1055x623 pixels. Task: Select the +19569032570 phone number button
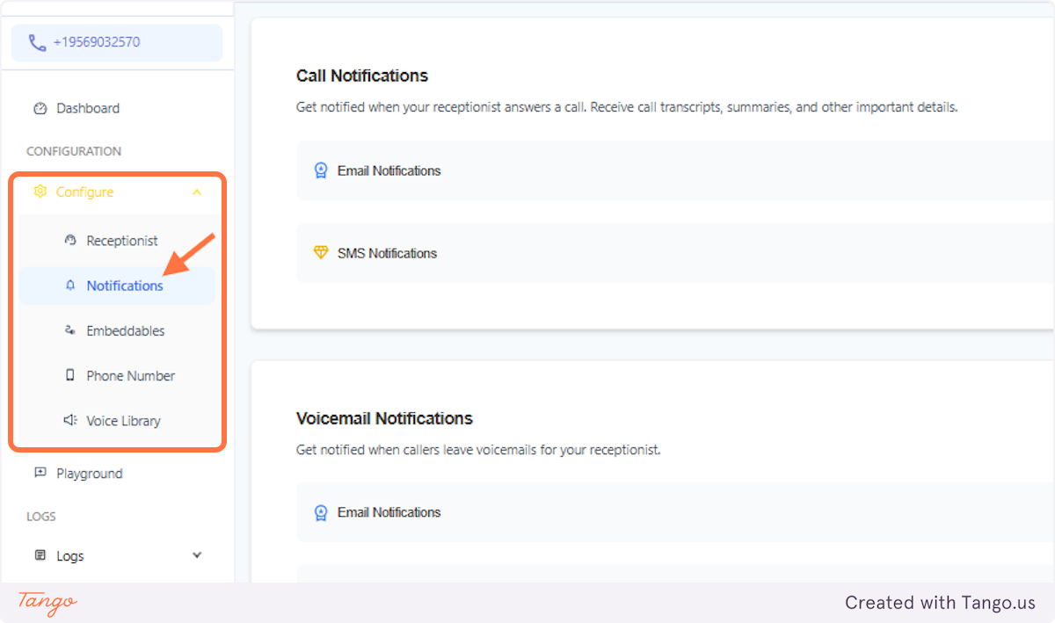click(116, 42)
